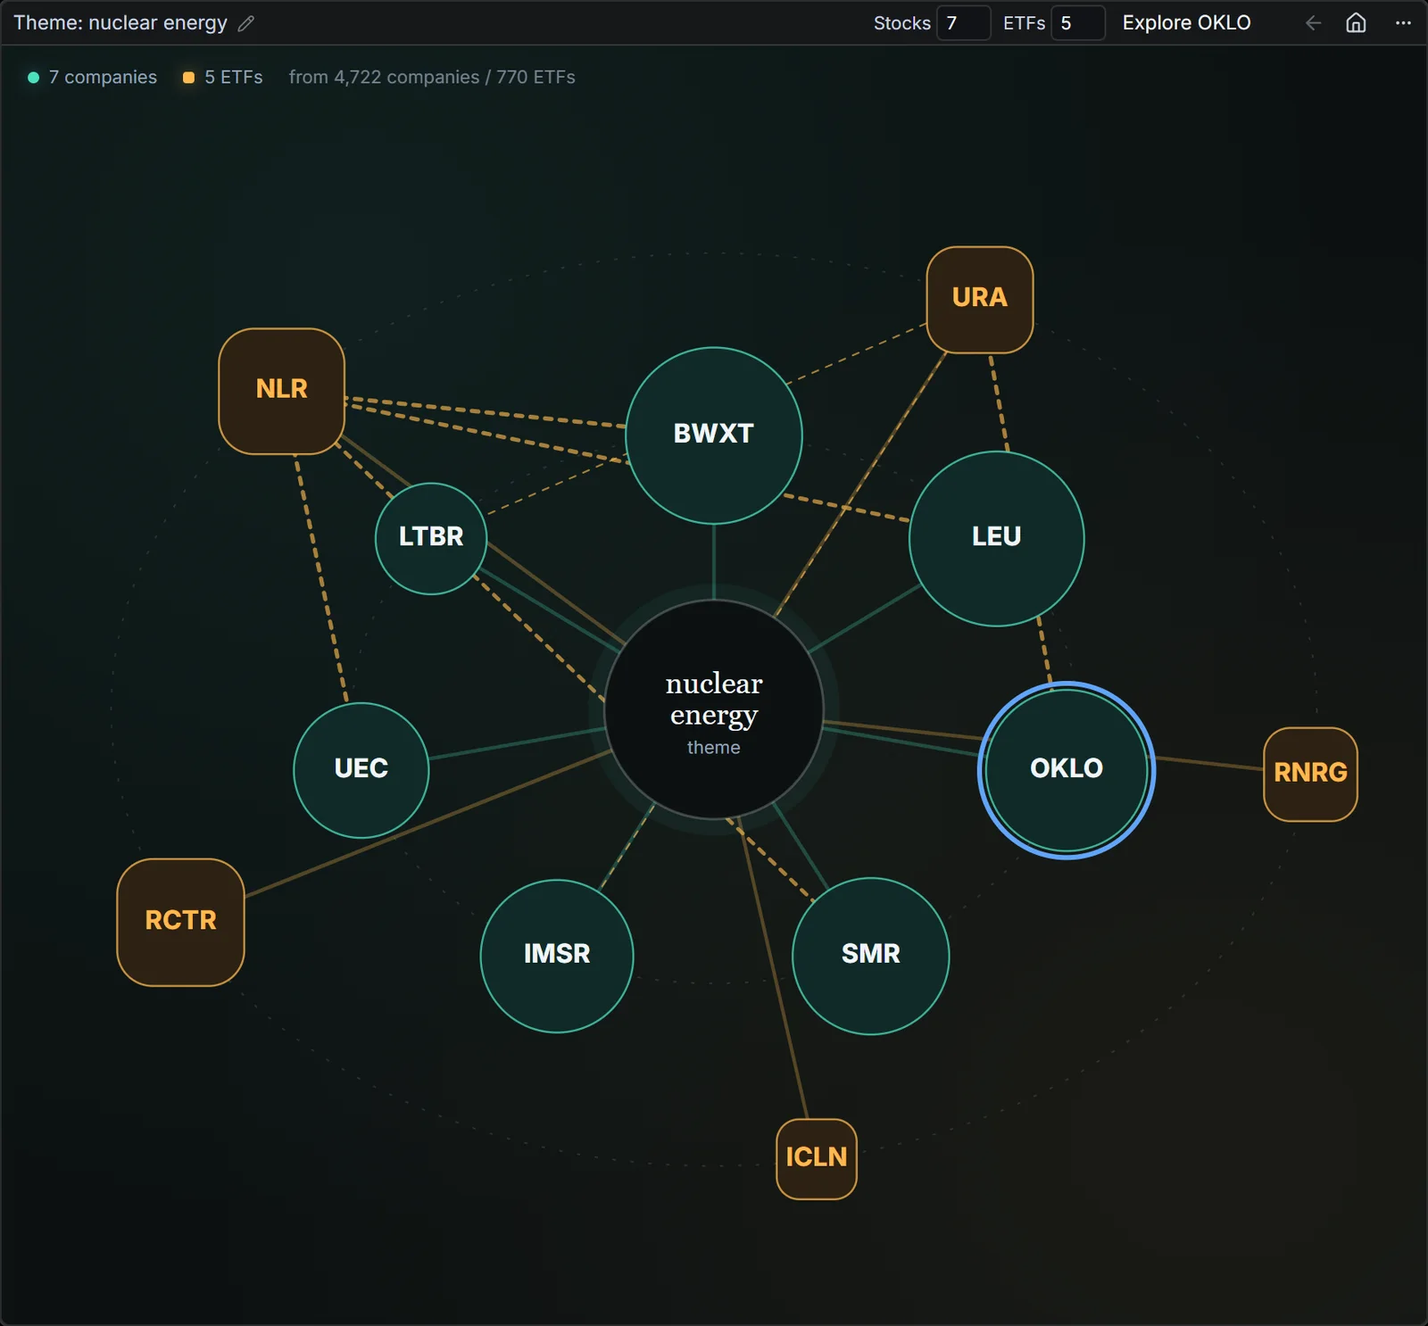The height and width of the screenshot is (1326, 1428).
Task: Set the ETFs count field
Action: click(x=1078, y=23)
